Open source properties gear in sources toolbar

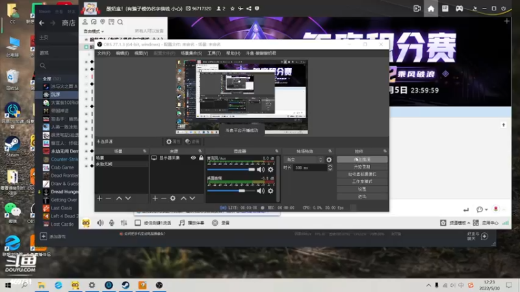pos(173,199)
